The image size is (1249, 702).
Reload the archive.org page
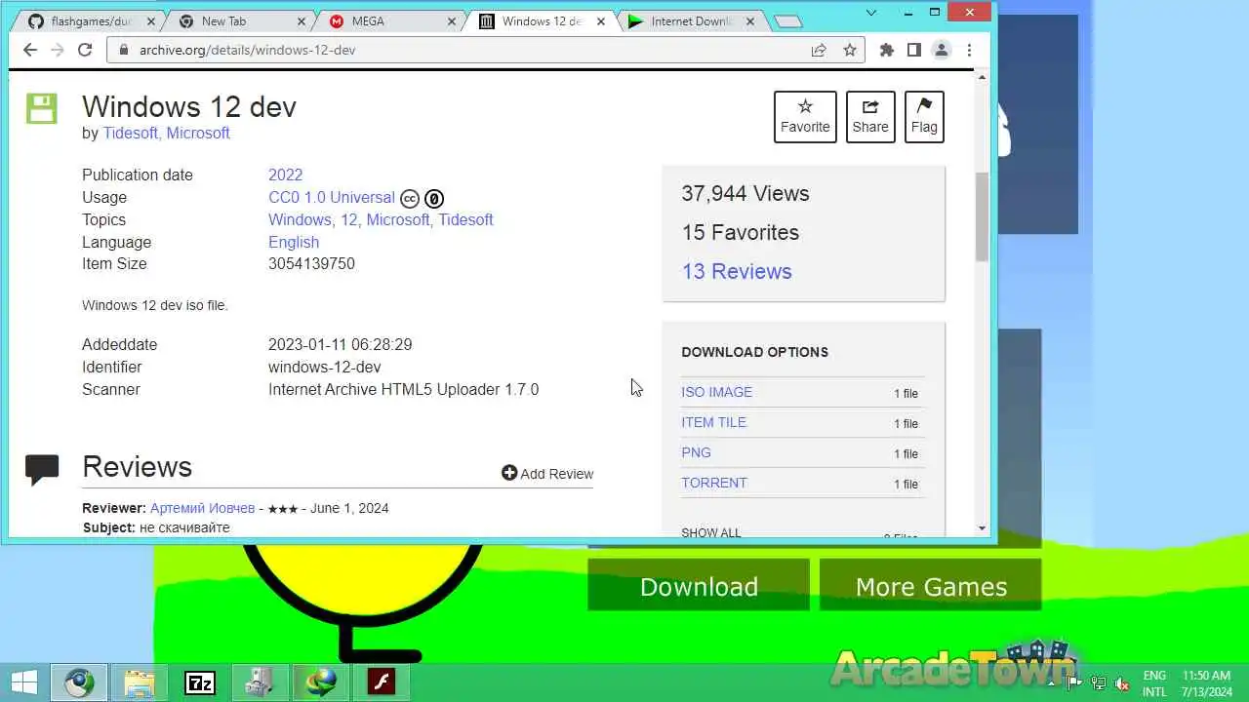(x=85, y=50)
